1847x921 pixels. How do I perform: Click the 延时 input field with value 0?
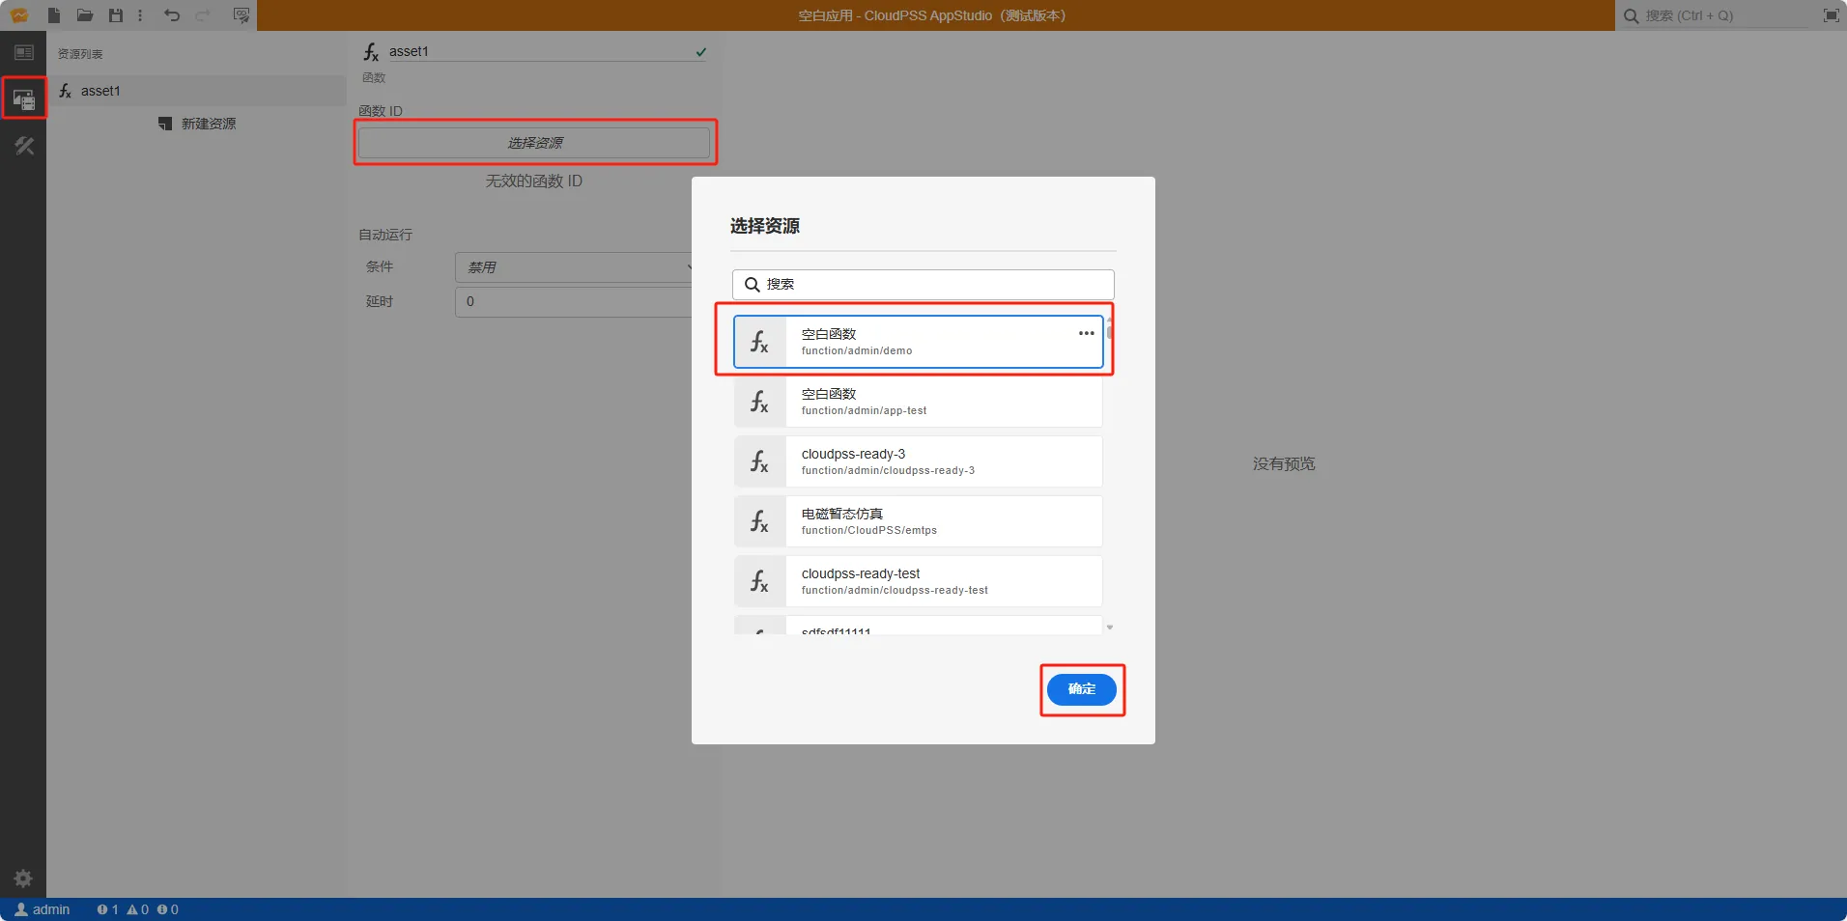(577, 302)
